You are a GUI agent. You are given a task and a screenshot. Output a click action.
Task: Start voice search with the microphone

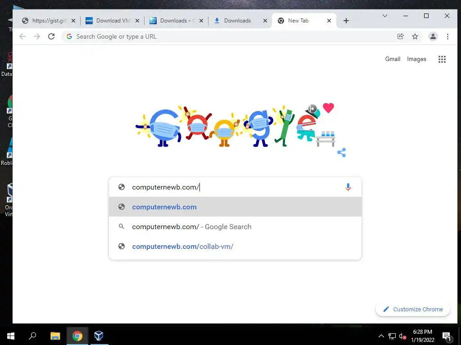click(348, 187)
